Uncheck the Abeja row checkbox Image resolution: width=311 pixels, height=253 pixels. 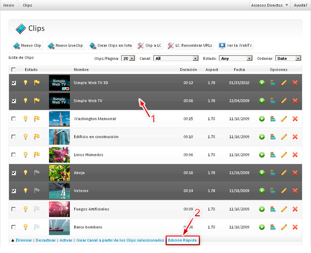pyautogui.click(x=14, y=173)
